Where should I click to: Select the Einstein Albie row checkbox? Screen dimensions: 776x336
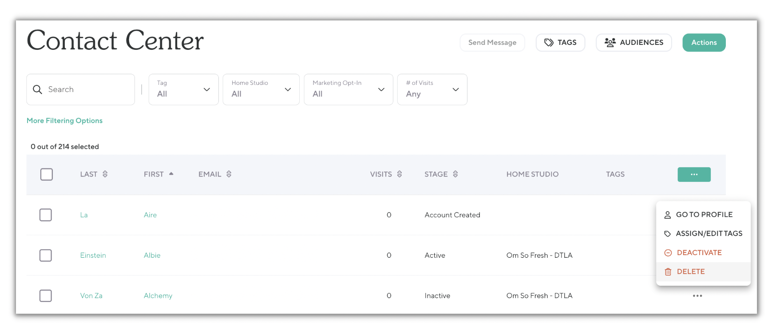(x=46, y=256)
